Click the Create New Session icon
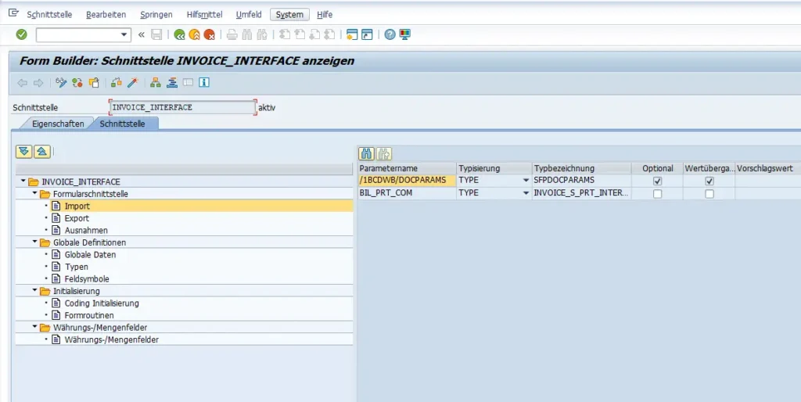801x402 pixels. click(x=352, y=34)
